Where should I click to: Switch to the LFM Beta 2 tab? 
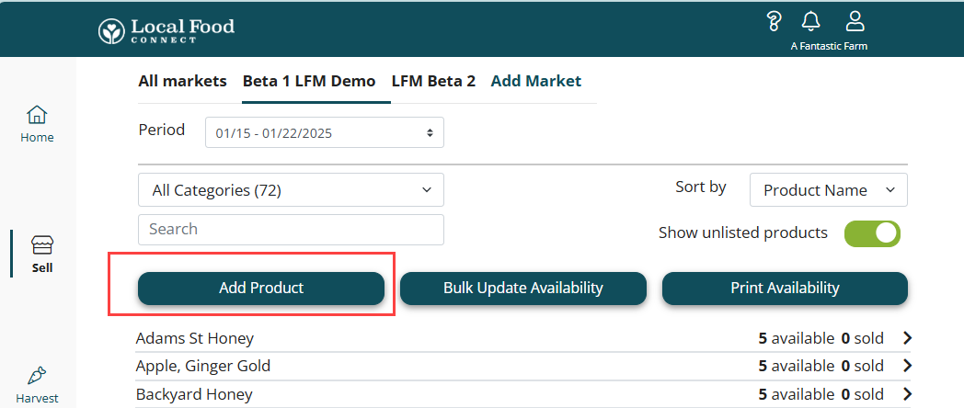click(433, 81)
